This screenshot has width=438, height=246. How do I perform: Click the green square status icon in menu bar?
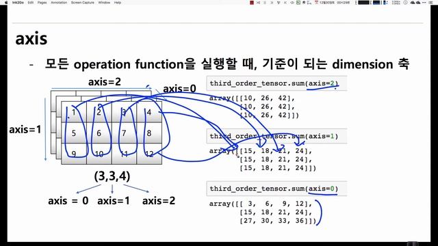point(298,3)
